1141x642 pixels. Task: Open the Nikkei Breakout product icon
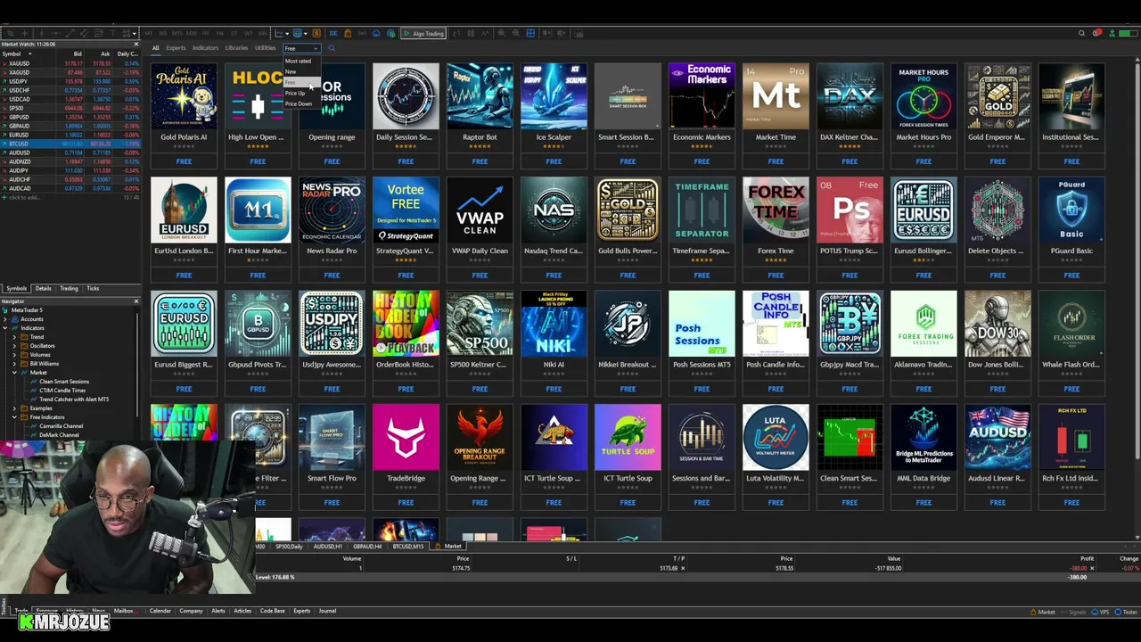[628, 324]
